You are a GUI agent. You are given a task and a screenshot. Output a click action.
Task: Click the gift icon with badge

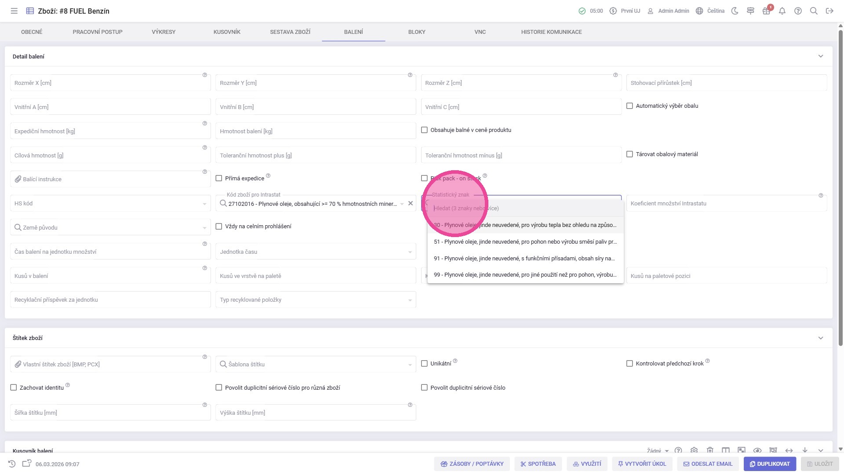[x=766, y=11]
